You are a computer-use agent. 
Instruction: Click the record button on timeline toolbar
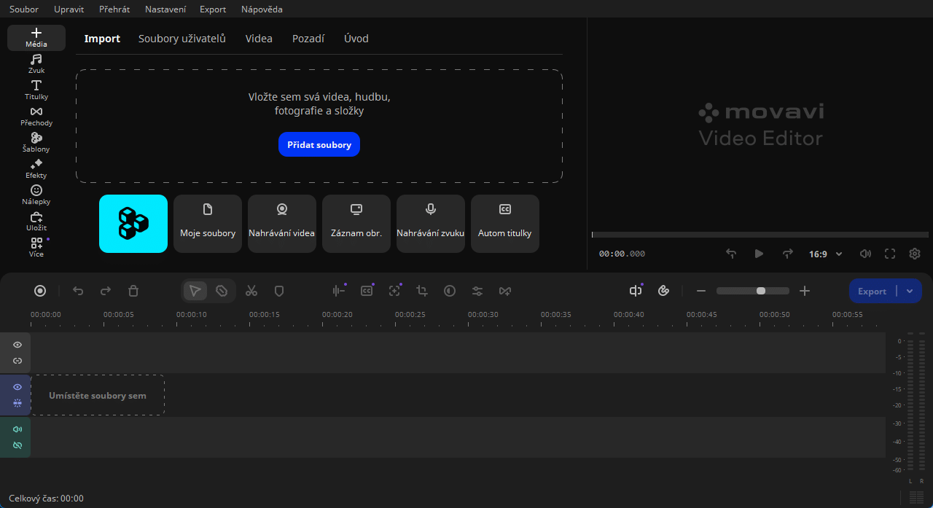pyautogui.click(x=40, y=291)
